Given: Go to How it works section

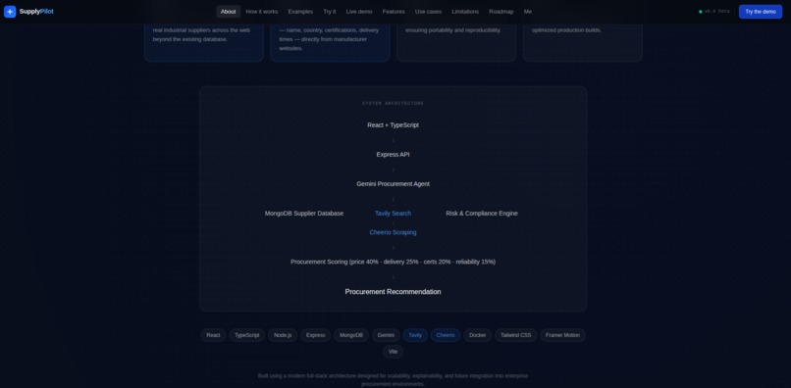Looking at the screenshot, I should coord(262,12).
